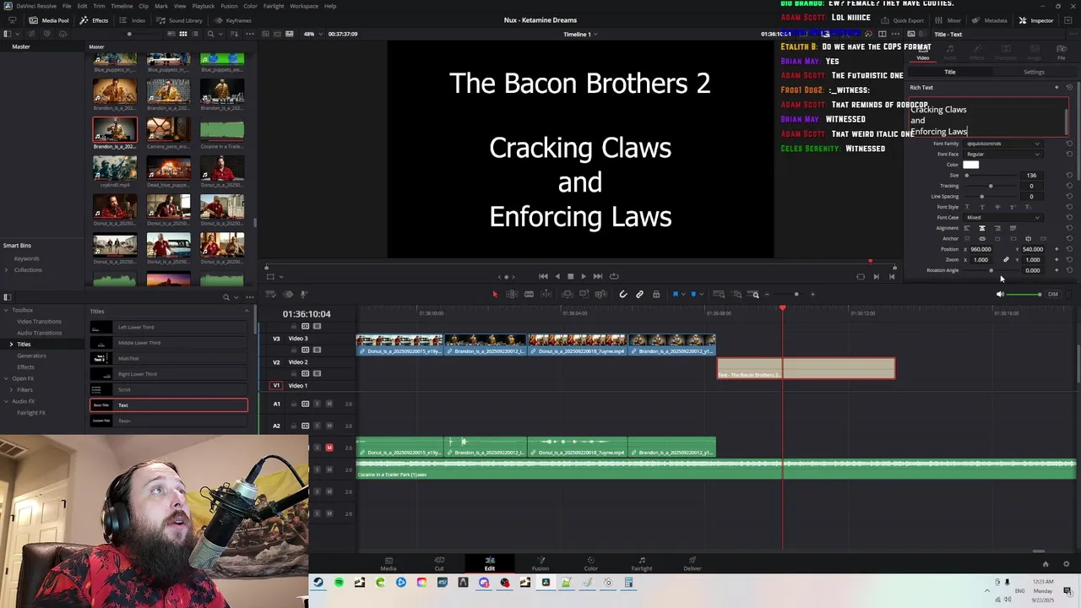Image resolution: width=1081 pixels, height=608 pixels.
Task: Add a blue flag to clip
Action: coord(675,294)
